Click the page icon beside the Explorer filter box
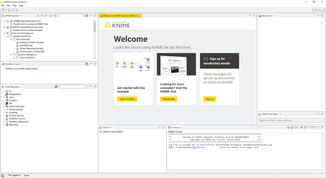The image size is (326, 178). (x=87, y=16)
